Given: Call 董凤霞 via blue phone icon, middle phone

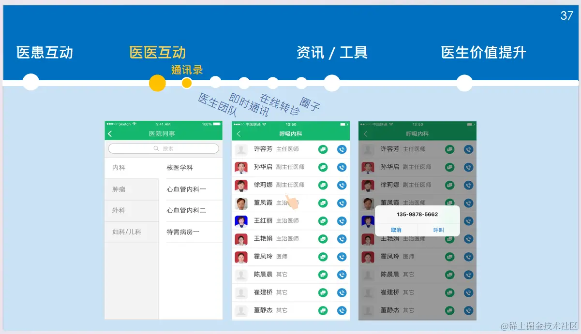Looking at the screenshot, I should [342, 203].
